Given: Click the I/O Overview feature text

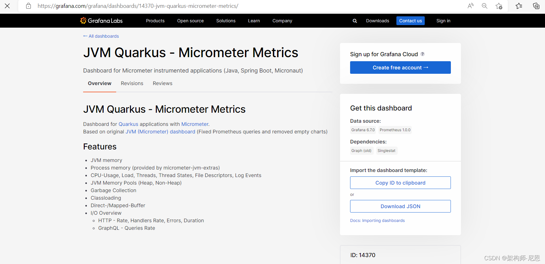Looking at the screenshot, I should pos(106,213).
